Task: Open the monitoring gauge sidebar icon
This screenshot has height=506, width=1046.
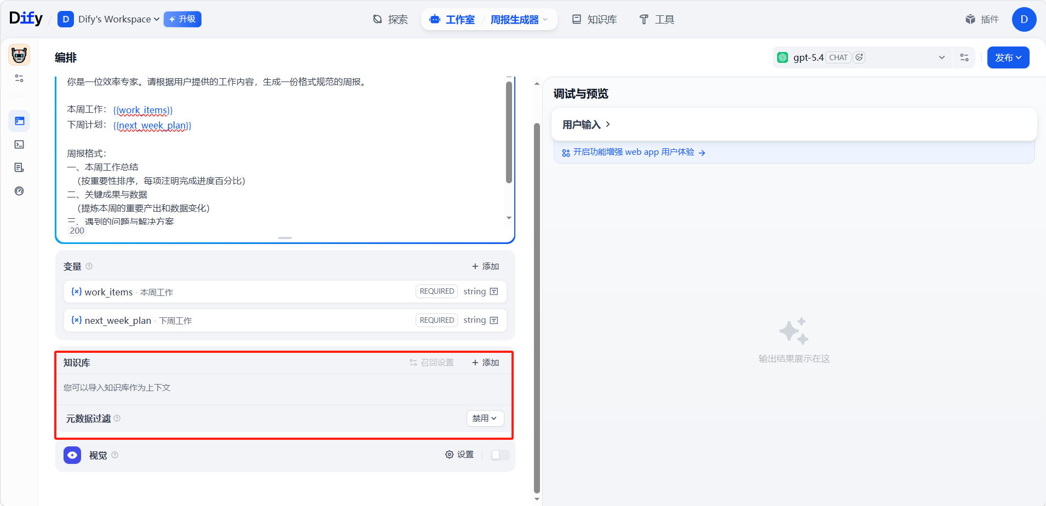Action: [19, 191]
